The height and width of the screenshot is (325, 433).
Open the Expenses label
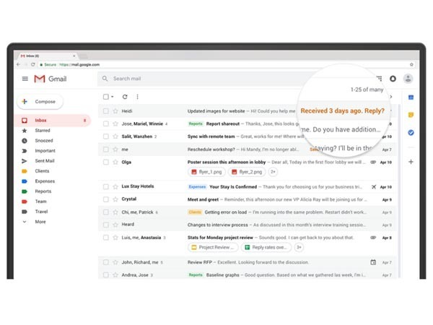(45, 181)
